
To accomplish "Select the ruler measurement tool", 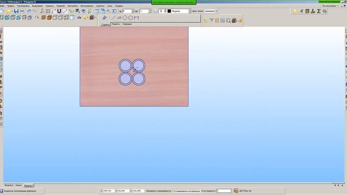I will [x=71, y=11].
